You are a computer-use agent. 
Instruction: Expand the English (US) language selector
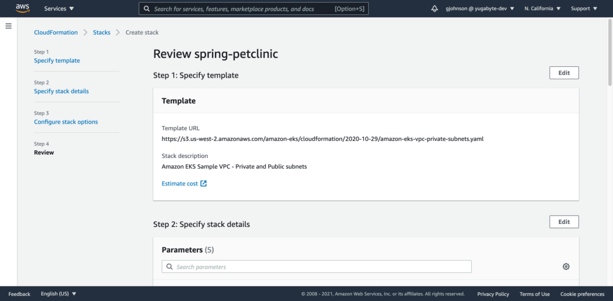pos(58,293)
